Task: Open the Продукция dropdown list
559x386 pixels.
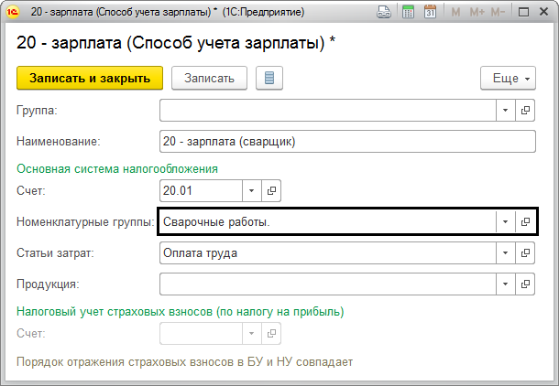Action: (x=506, y=284)
